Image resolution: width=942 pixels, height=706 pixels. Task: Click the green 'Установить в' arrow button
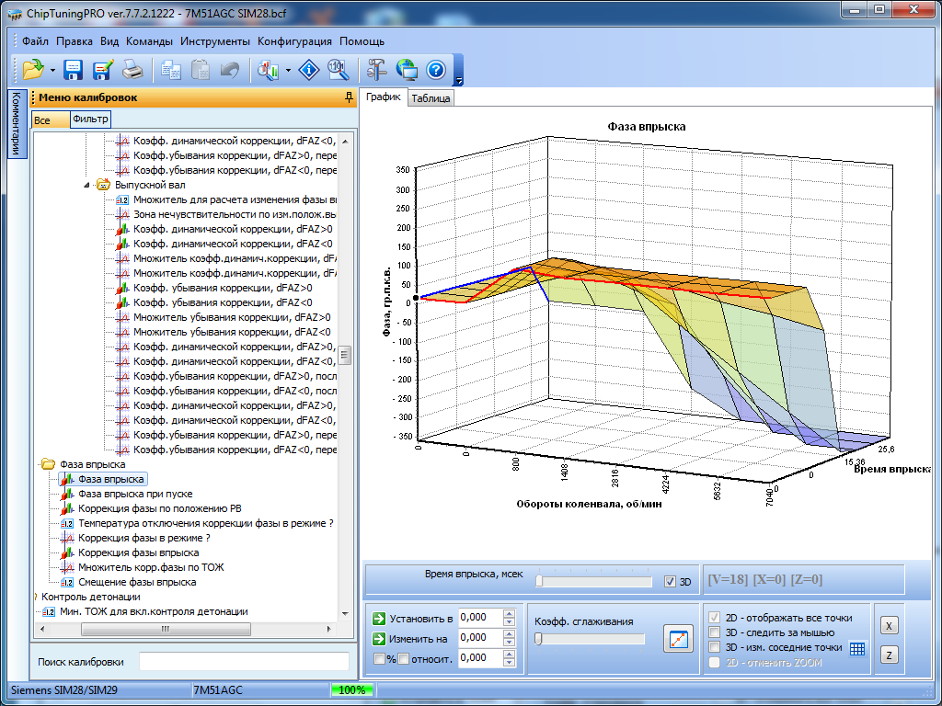[x=378, y=618]
